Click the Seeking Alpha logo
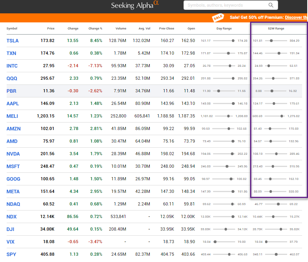Viewport: 308px width, 262px height. click(135, 5)
